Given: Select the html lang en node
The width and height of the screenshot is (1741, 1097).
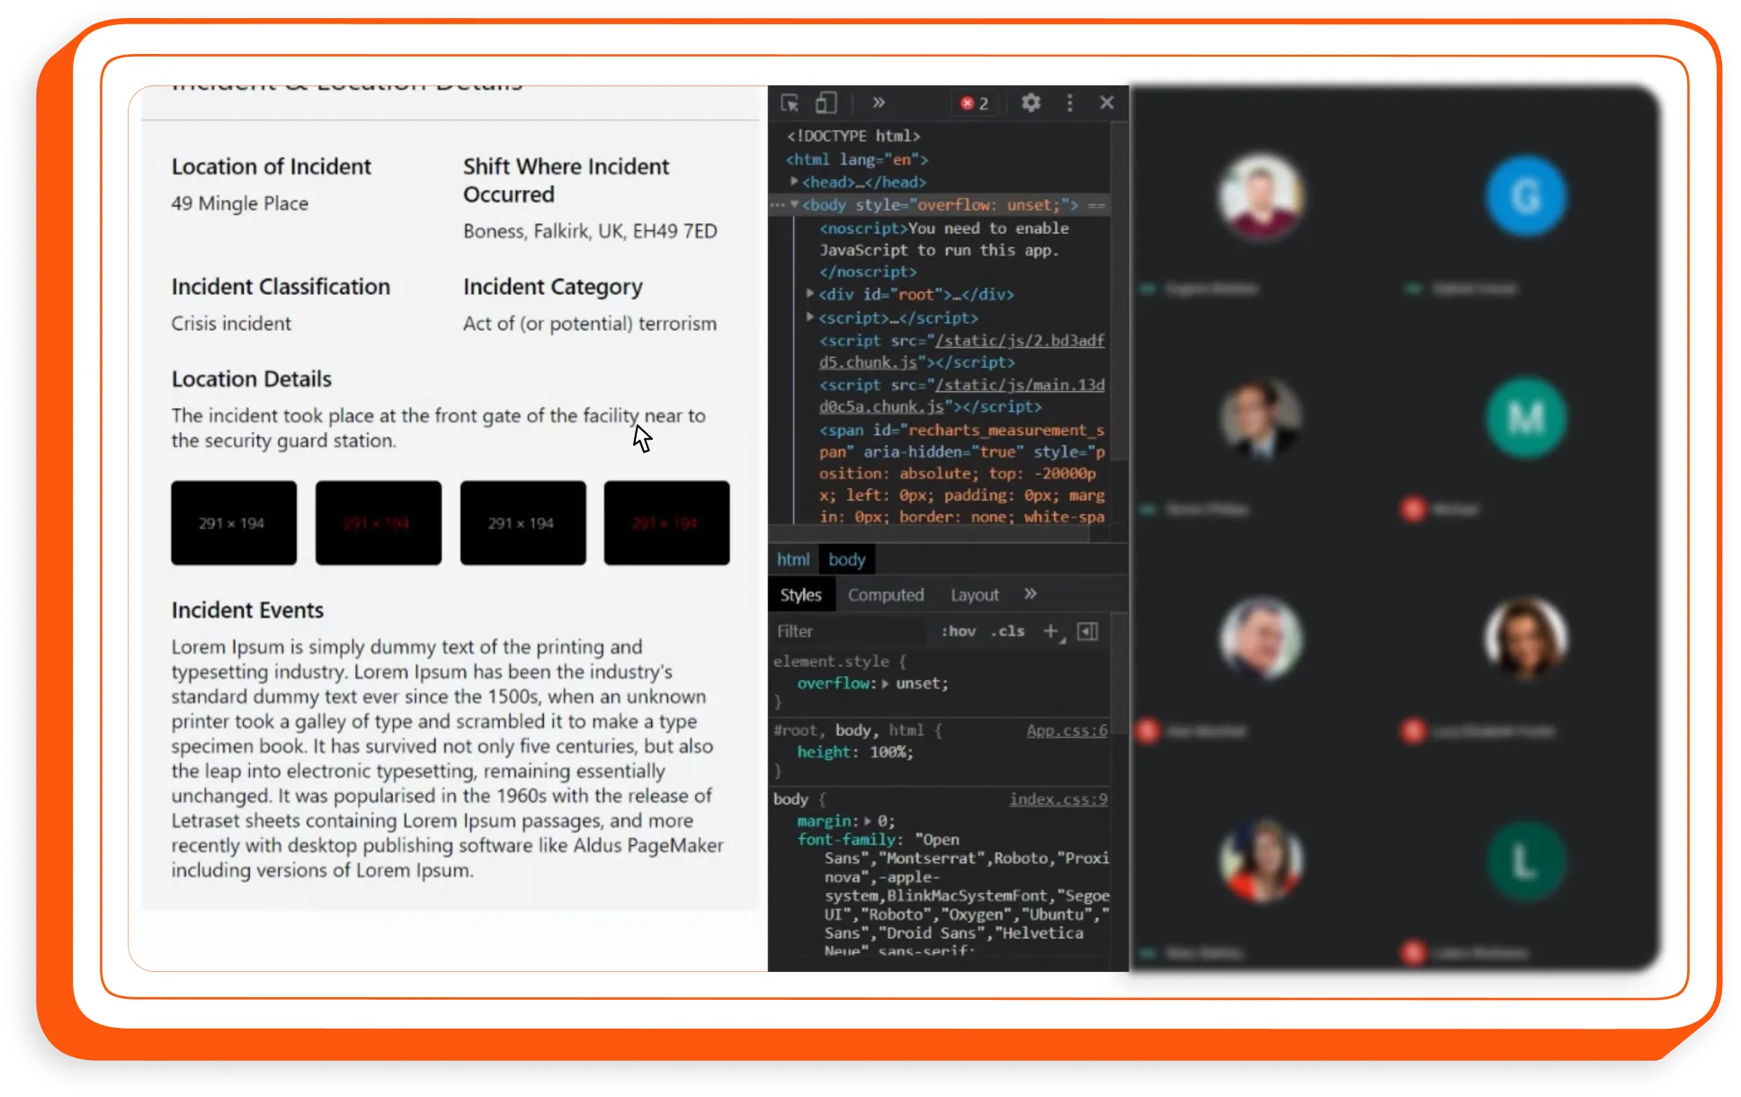Looking at the screenshot, I should coord(857,159).
